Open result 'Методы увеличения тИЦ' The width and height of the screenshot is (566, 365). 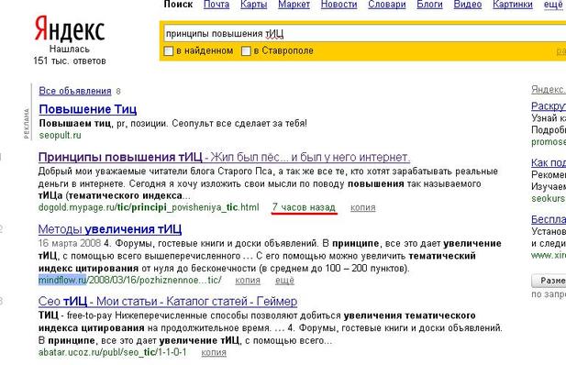pos(110,229)
